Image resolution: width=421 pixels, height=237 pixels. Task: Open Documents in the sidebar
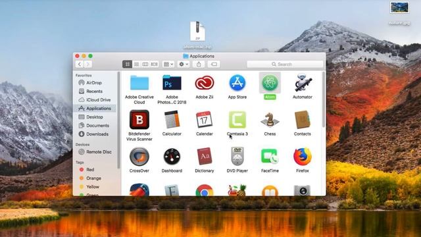pyautogui.click(x=95, y=126)
